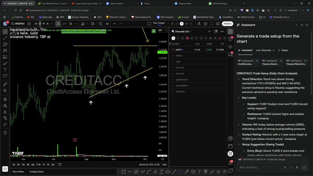Undo the last chart action
The height and width of the screenshot is (176, 313).
[x=115, y=24]
